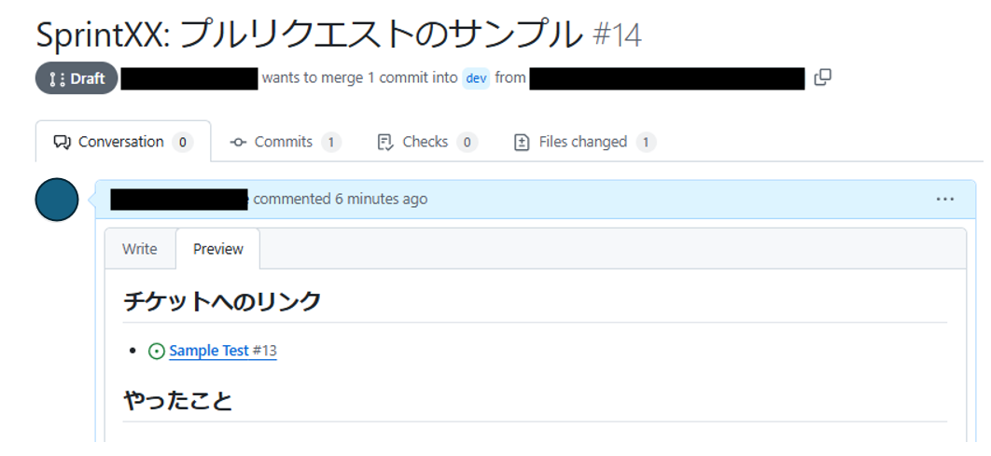Image resolution: width=991 pixels, height=456 pixels.
Task: Click the Commits tab commit icon
Action: [238, 142]
